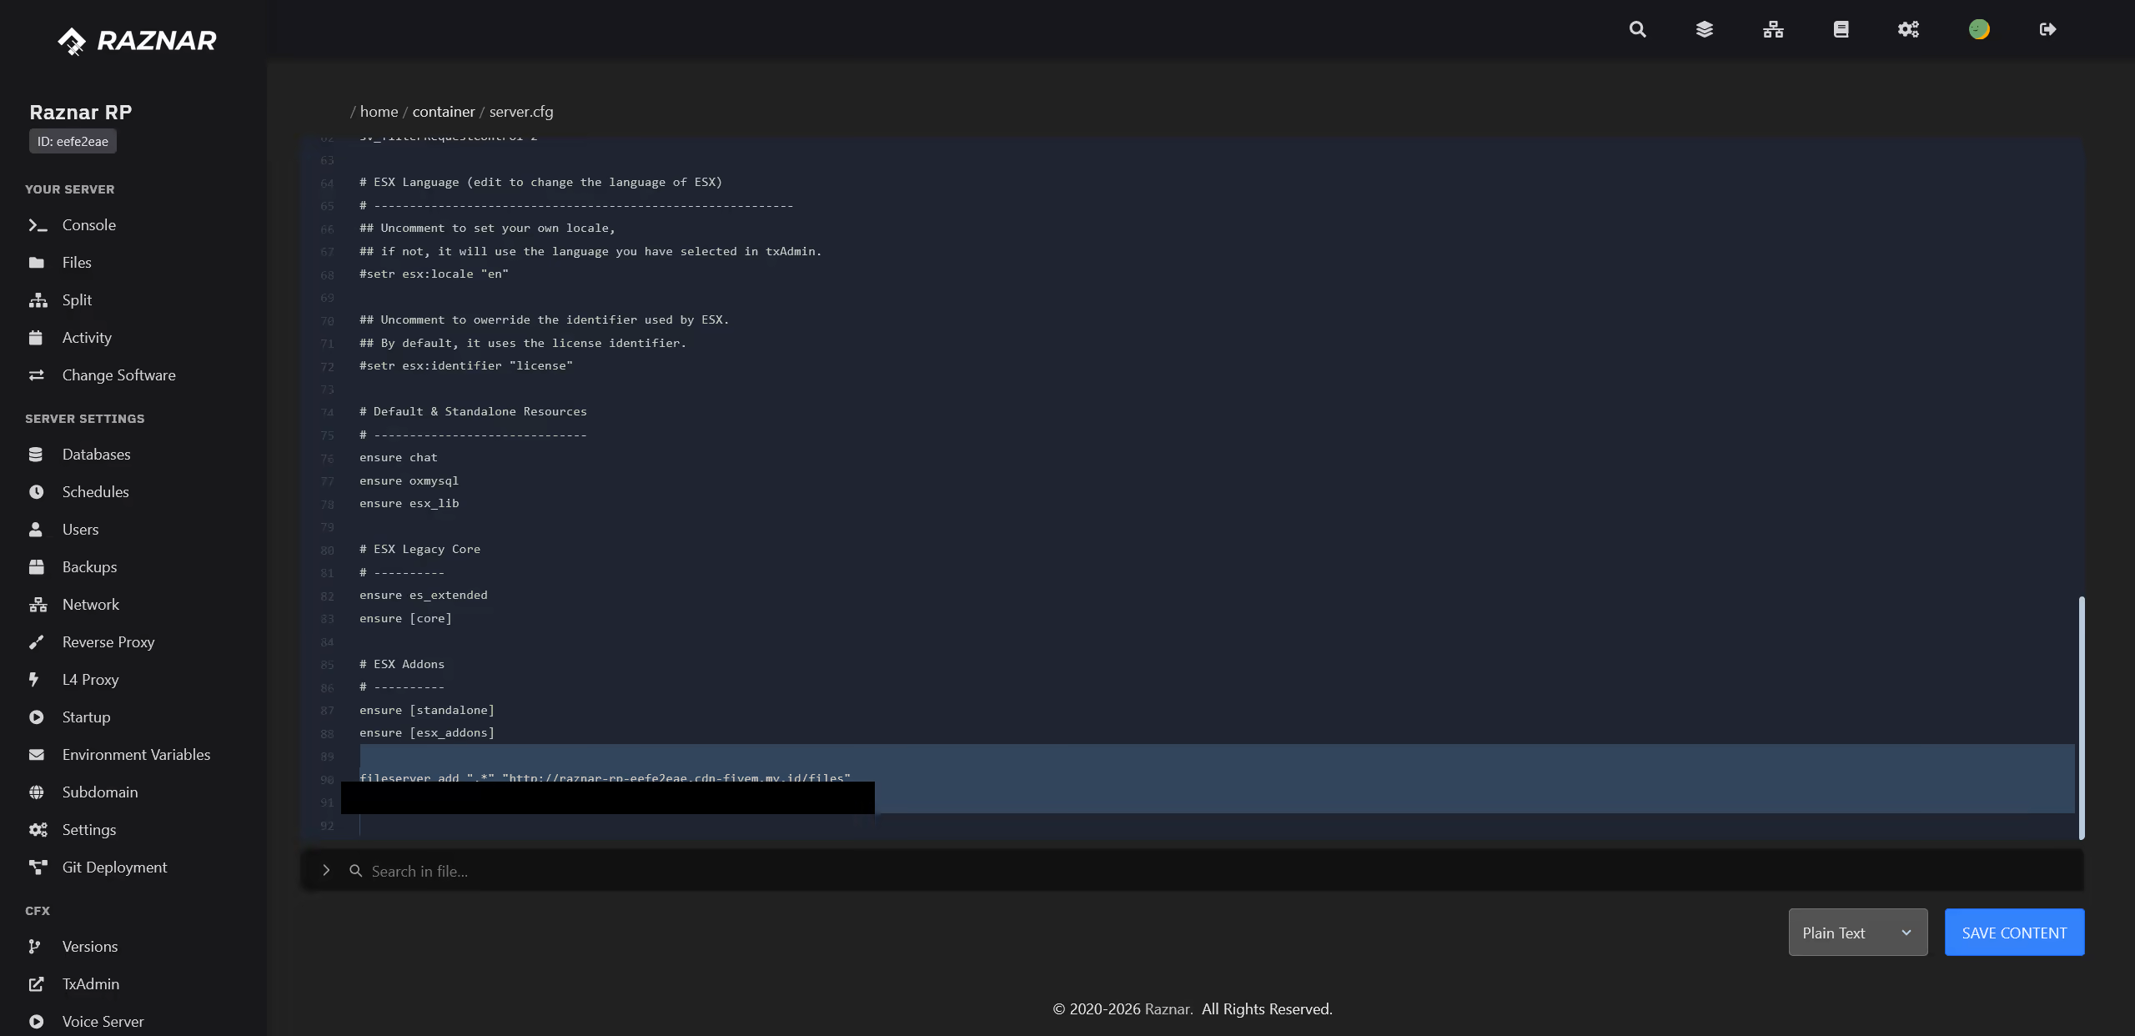2135x1036 pixels.
Task: Click the Startup play icon
Action: pyautogui.click(x=36, y=717)
